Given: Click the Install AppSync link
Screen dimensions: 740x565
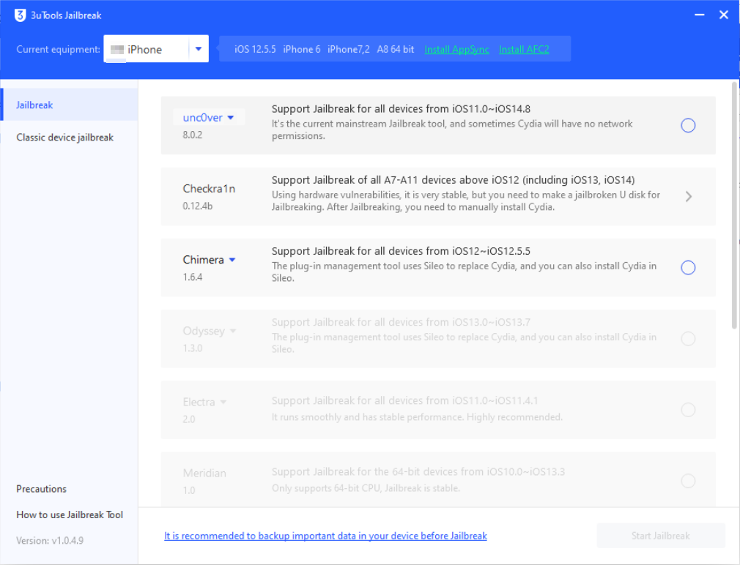Looking at the screenshot, I should tap(456, 50).
